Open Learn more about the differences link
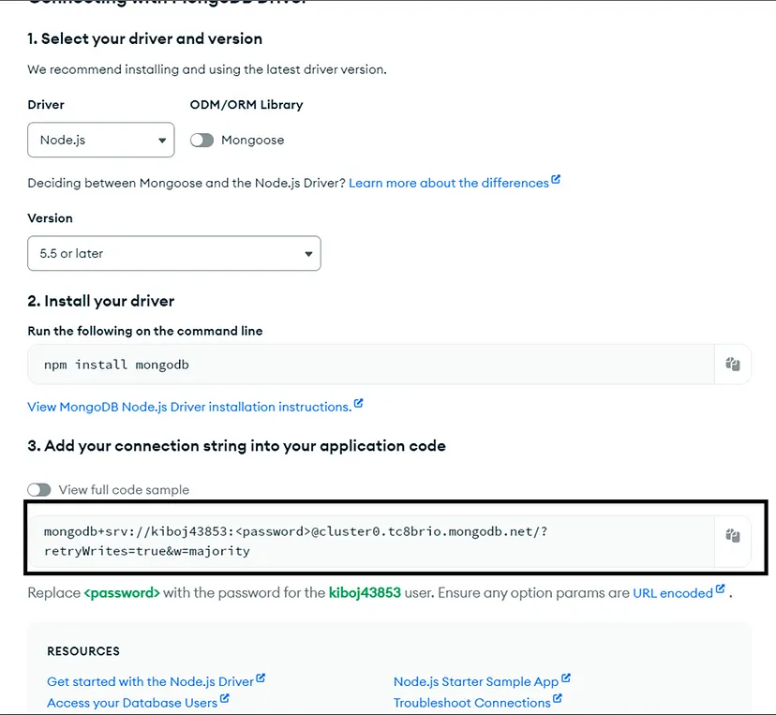The height and width of the screenshot is (715, 776). (x=449, y=183)
